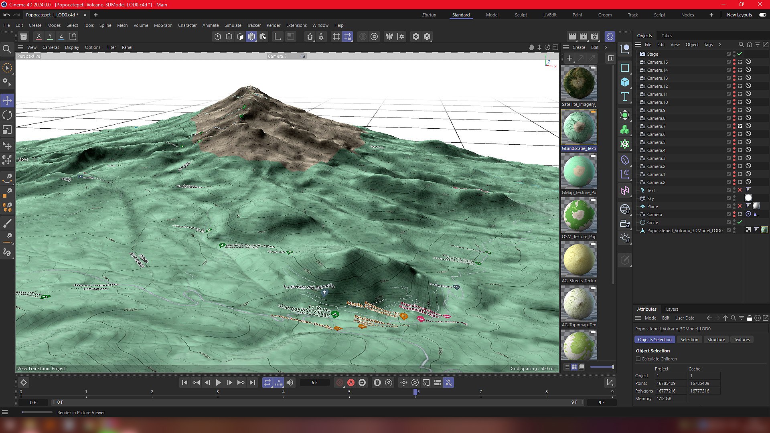Open Object Manager hamburger menu
Viewport: 770px width, 433px height.
pos(638,45)
